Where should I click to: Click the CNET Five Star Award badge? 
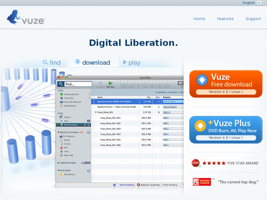pyautogui.click(x=225, y=163)
